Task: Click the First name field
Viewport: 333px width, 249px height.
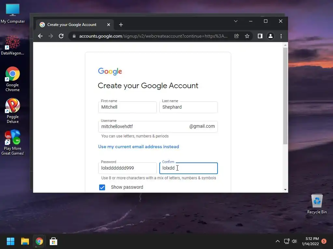Action: click(x=127, y=107)
